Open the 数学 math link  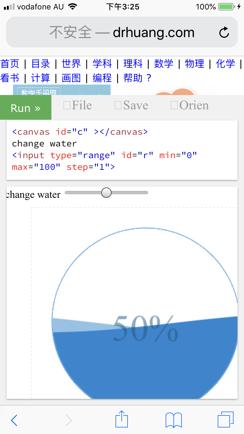[x=164, y=64]
